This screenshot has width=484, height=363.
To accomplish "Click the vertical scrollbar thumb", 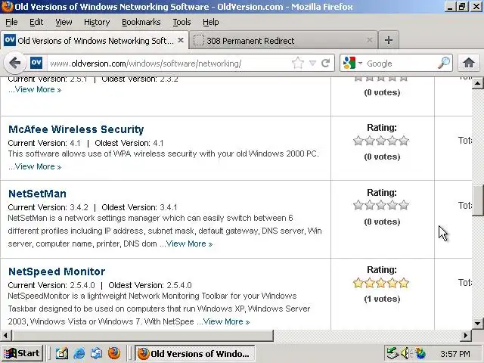I will [x=477, y=200].
